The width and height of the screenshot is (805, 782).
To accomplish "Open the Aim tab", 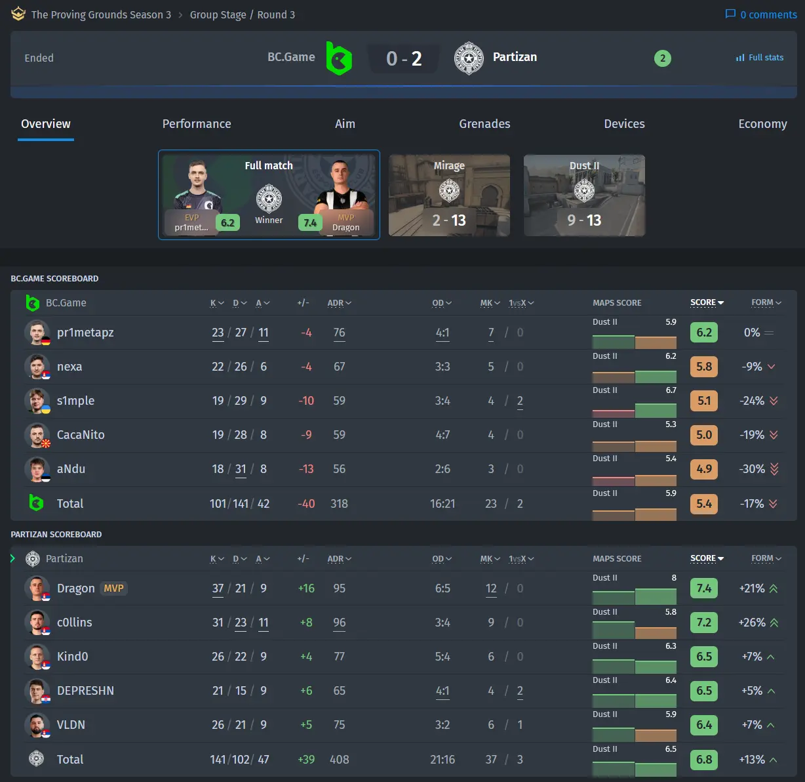I will coord(345,124).
